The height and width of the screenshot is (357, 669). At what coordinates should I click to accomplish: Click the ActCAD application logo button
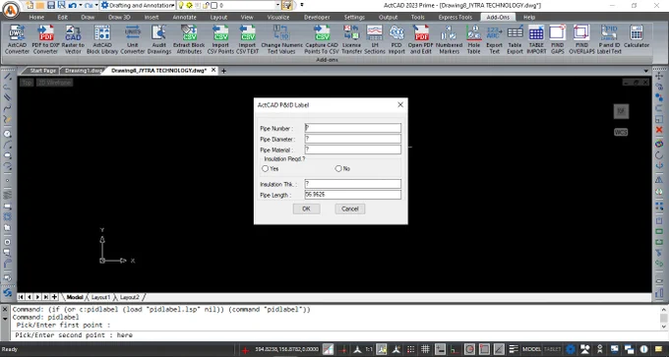point(11,10)
